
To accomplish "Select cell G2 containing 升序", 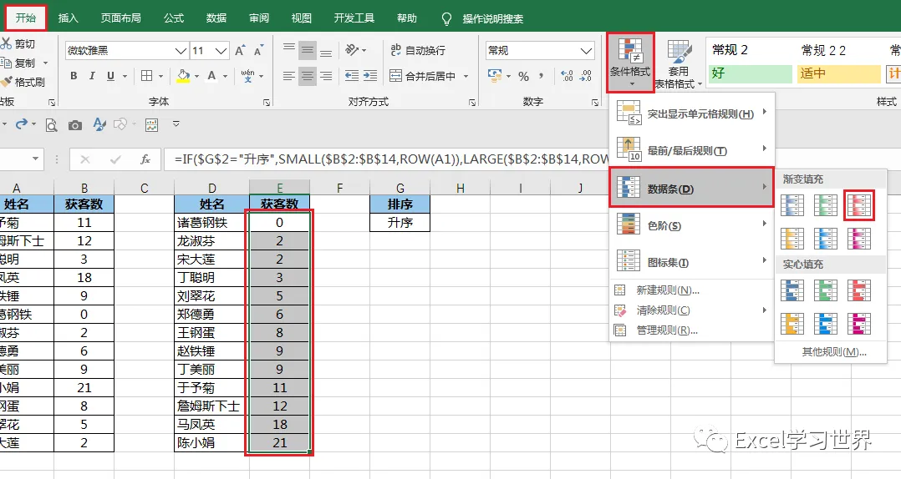I will click(400, 223).
